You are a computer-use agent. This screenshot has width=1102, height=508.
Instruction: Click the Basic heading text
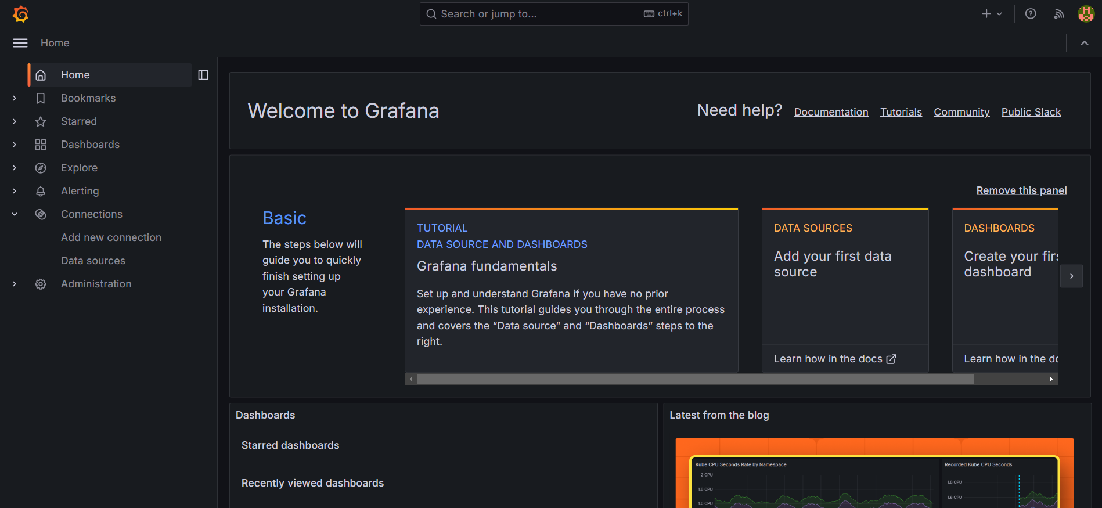284,218
